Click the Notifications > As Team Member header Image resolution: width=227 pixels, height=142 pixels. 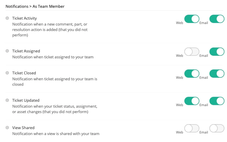35,6
